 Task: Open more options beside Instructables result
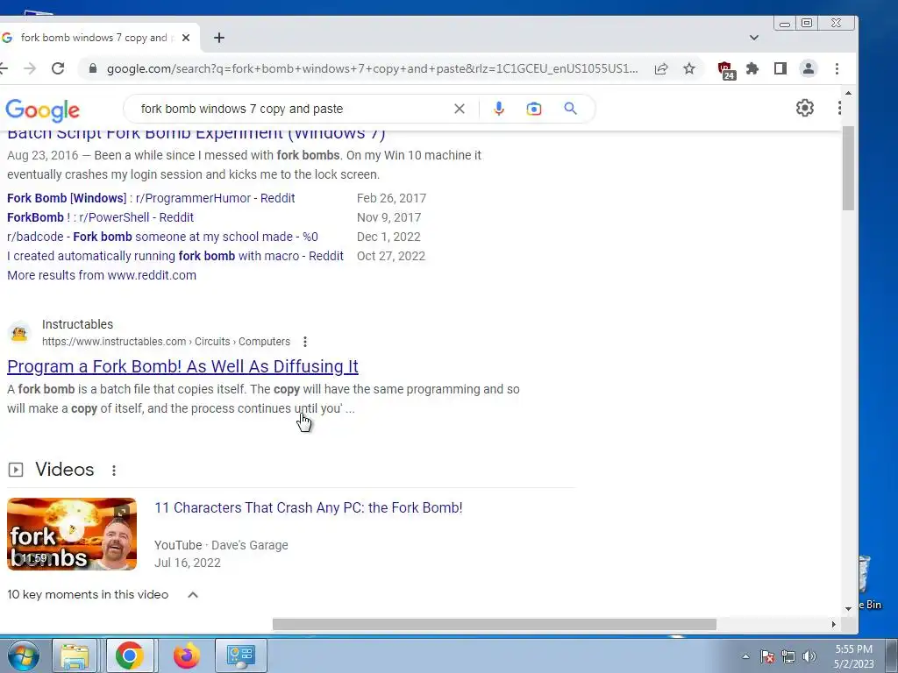point(304,342)
